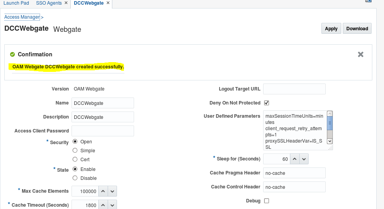Set State to Enable
Screen dimensions: 384x209
(75, 169)
